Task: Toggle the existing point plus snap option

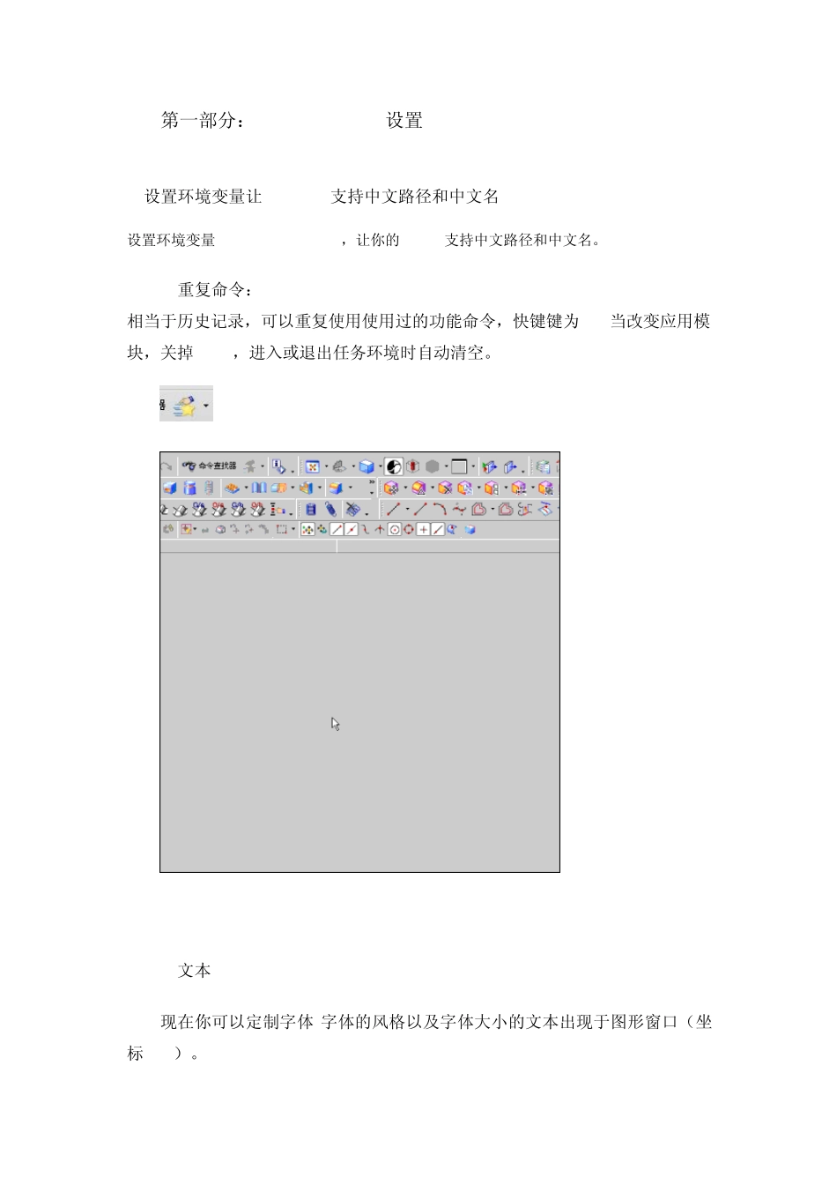Action: click(x=423, y=530)
